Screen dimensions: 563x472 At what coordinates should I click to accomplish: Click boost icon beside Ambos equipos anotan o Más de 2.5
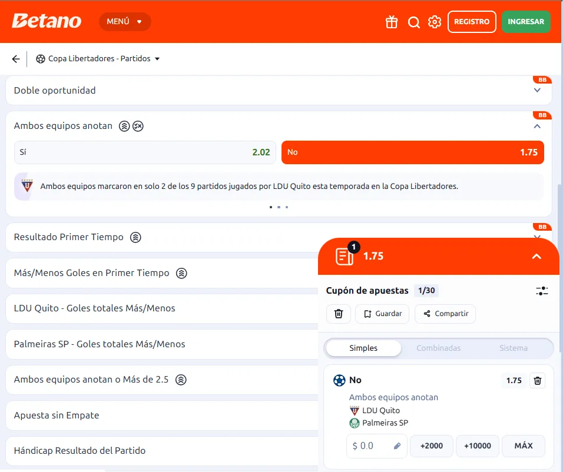(181, 380)
